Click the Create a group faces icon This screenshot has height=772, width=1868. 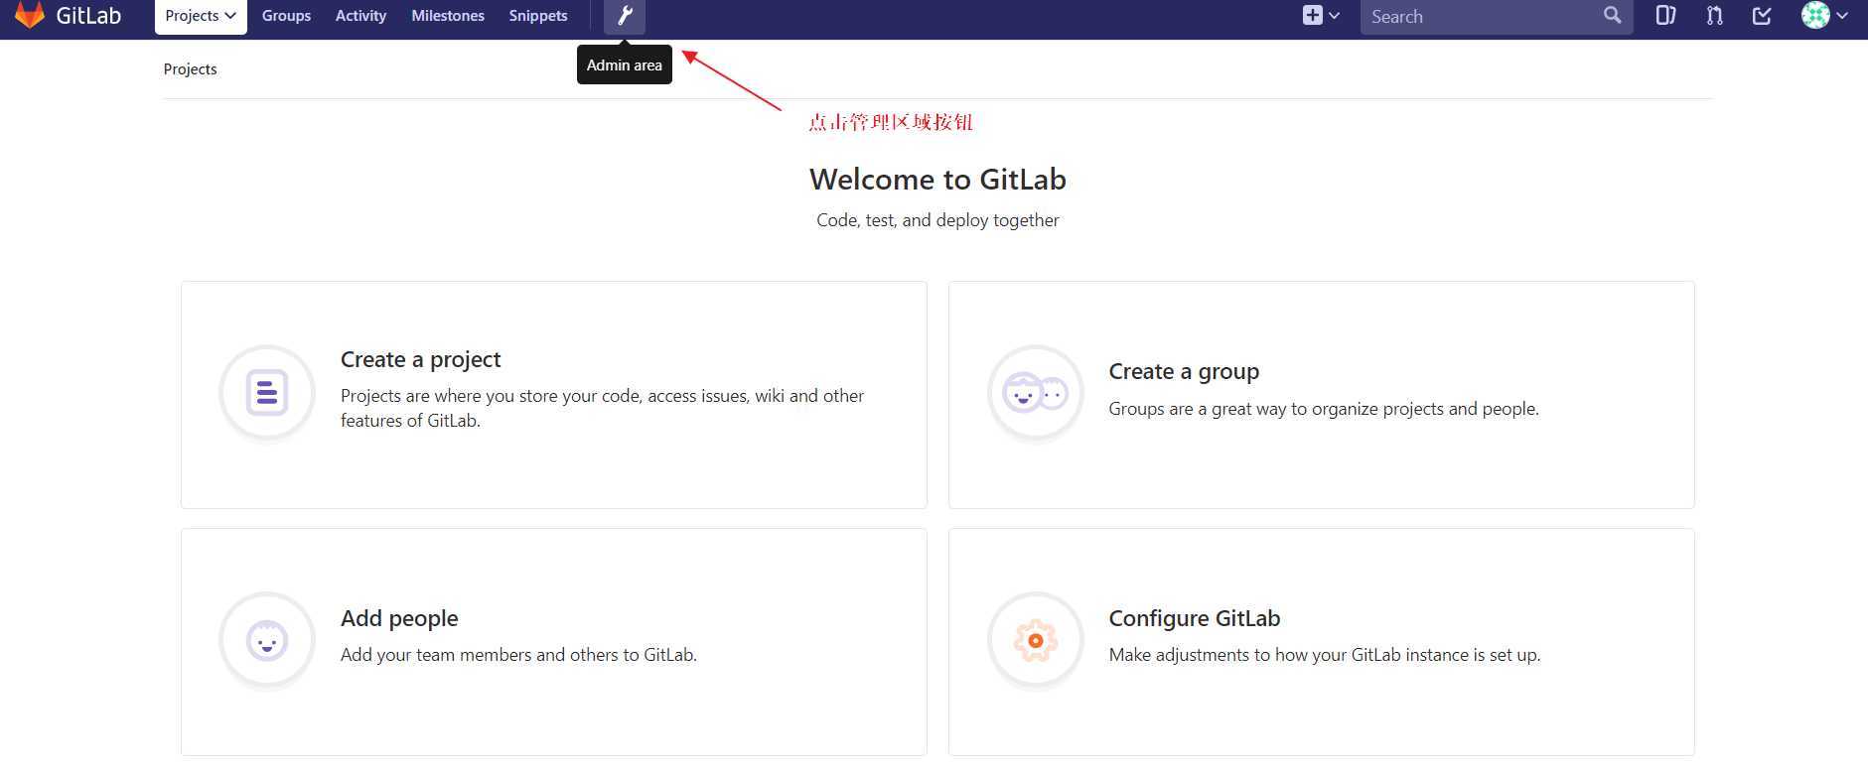[1035, 393]
